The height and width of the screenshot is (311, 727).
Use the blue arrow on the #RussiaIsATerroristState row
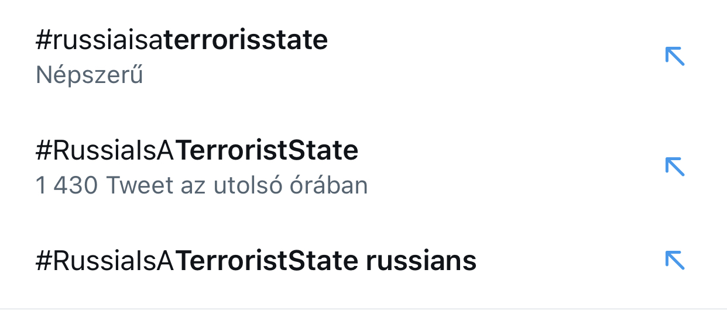coord(675,167)
